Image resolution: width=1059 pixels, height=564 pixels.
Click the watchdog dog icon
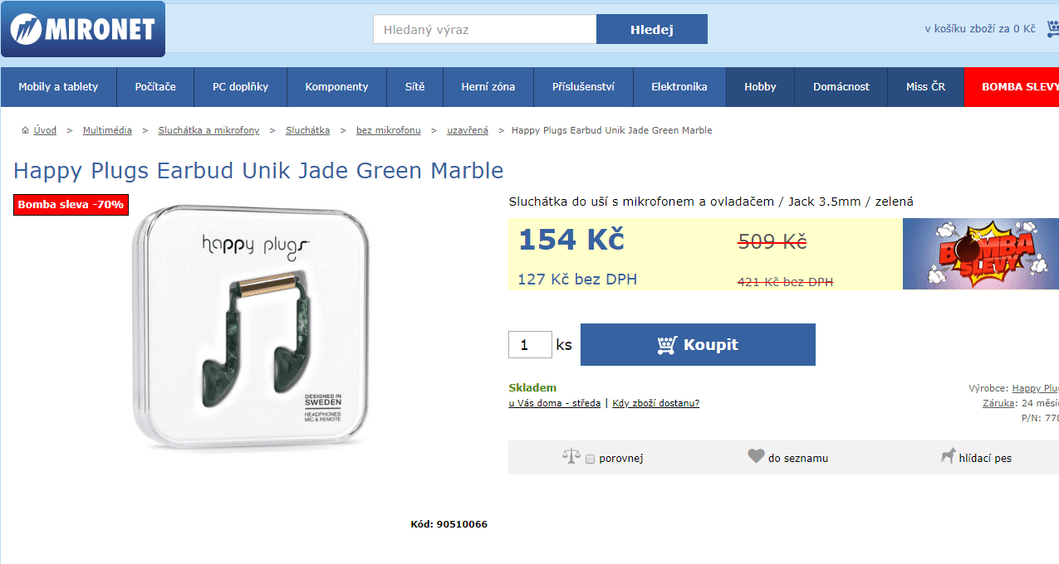[x=948, y=456]
